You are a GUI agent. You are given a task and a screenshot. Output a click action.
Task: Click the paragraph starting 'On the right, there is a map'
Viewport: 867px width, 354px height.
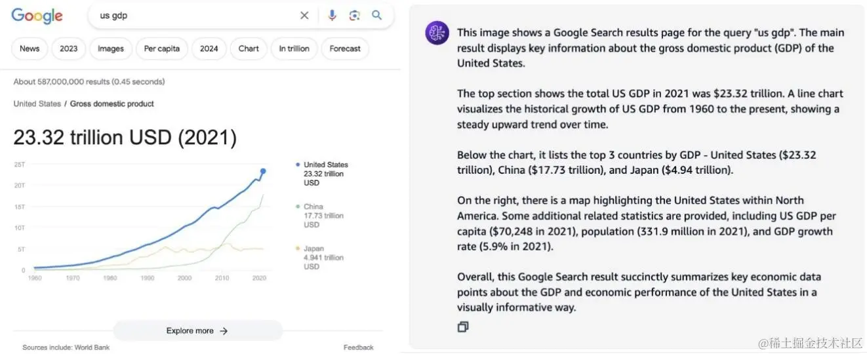coord(647,224)
